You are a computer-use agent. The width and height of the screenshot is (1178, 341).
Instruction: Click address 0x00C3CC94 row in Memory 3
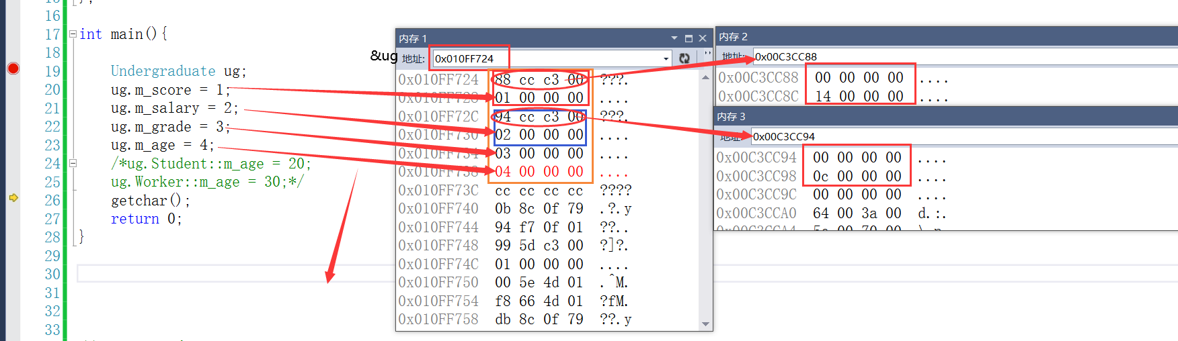756,158
